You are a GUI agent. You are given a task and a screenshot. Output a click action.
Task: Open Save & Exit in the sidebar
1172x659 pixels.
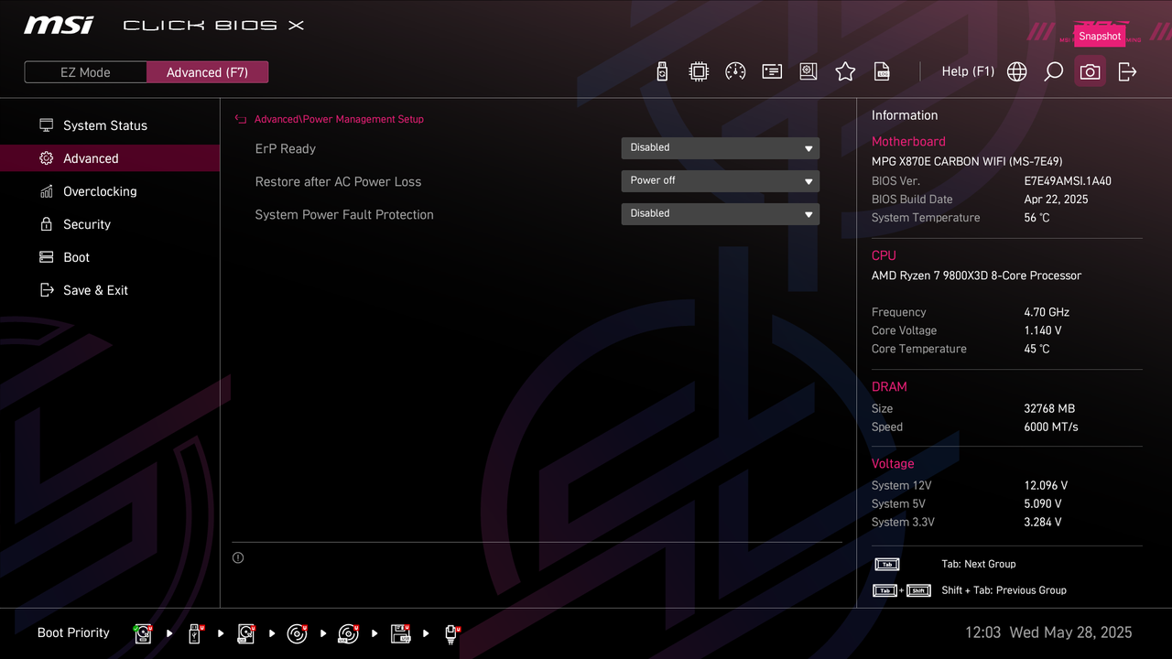[x=110, y=290]
